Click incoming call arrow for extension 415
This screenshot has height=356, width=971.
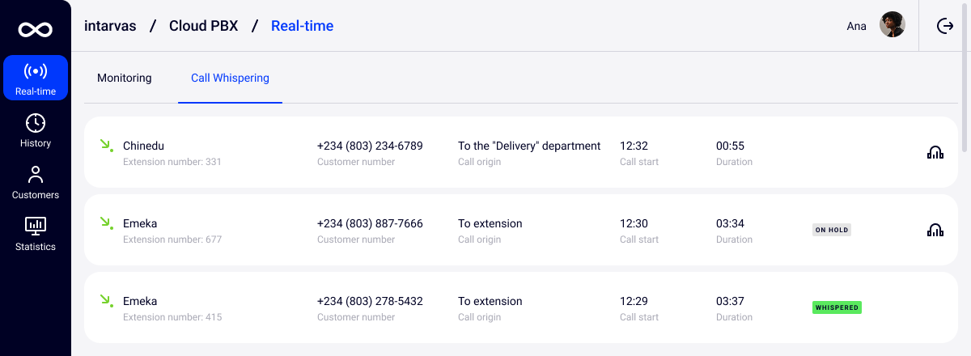click(x=105, y=301)
